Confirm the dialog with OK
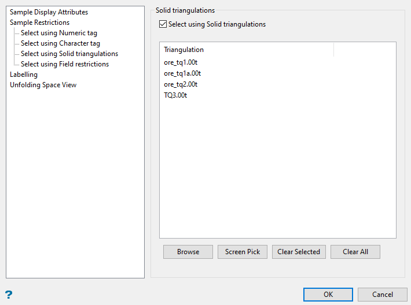Screen dimensions: 411x305 point(328,295)
